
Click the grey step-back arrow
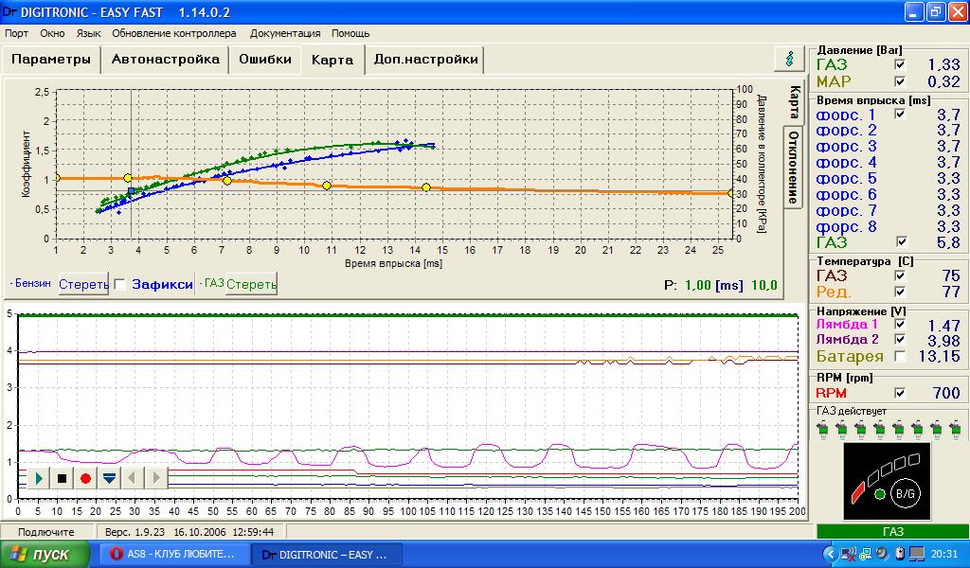pyautogui.click(x=133, y=478)
